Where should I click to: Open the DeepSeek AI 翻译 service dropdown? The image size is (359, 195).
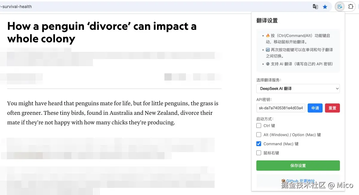pyautogui.click(x=298, y=88)
